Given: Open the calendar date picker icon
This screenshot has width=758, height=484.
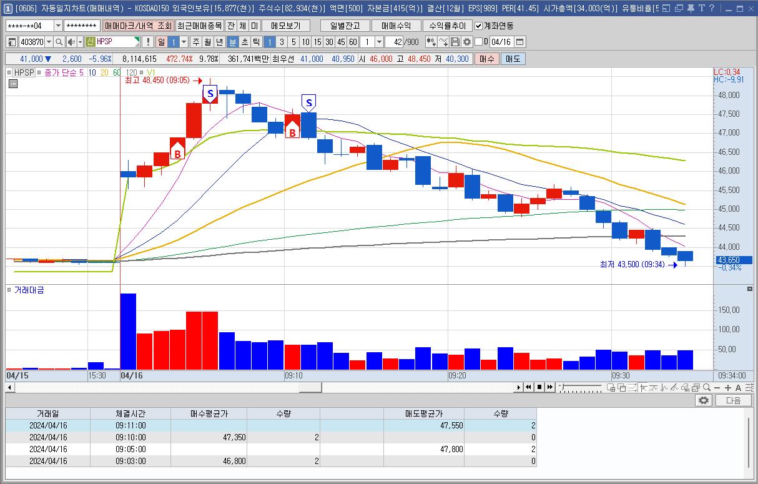Looking at the screenshot, I should 519,42.
